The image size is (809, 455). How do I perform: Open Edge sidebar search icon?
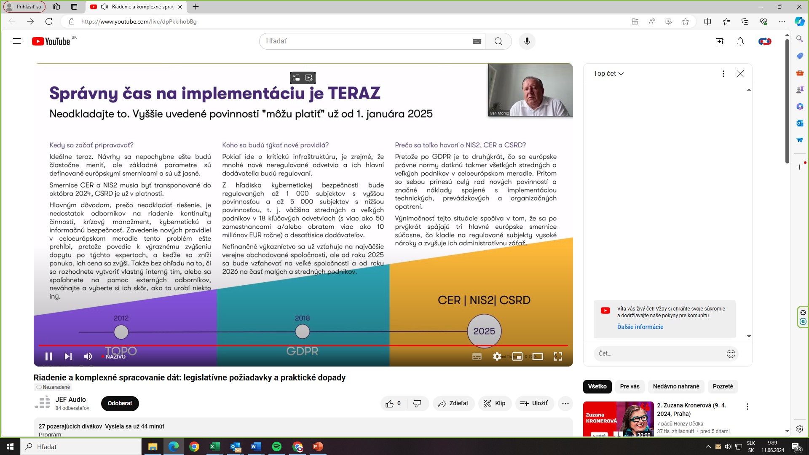(x=800, y=39)
